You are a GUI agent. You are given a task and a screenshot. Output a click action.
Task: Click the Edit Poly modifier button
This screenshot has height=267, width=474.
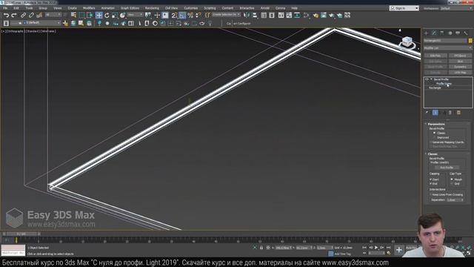435,56
